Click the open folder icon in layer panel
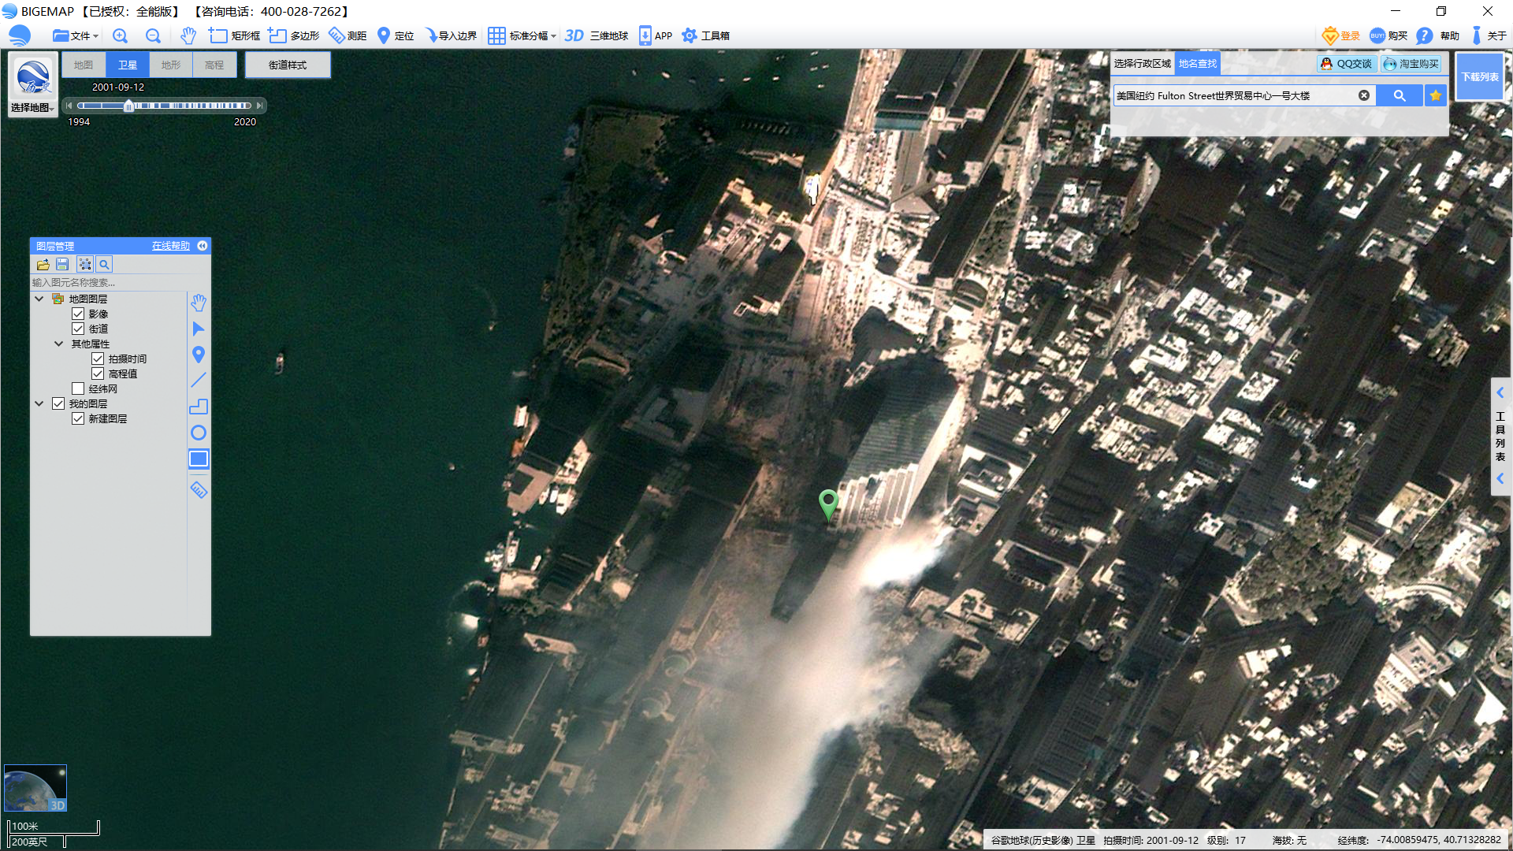This screenshot has height=851, width=1513. [43, 265]
